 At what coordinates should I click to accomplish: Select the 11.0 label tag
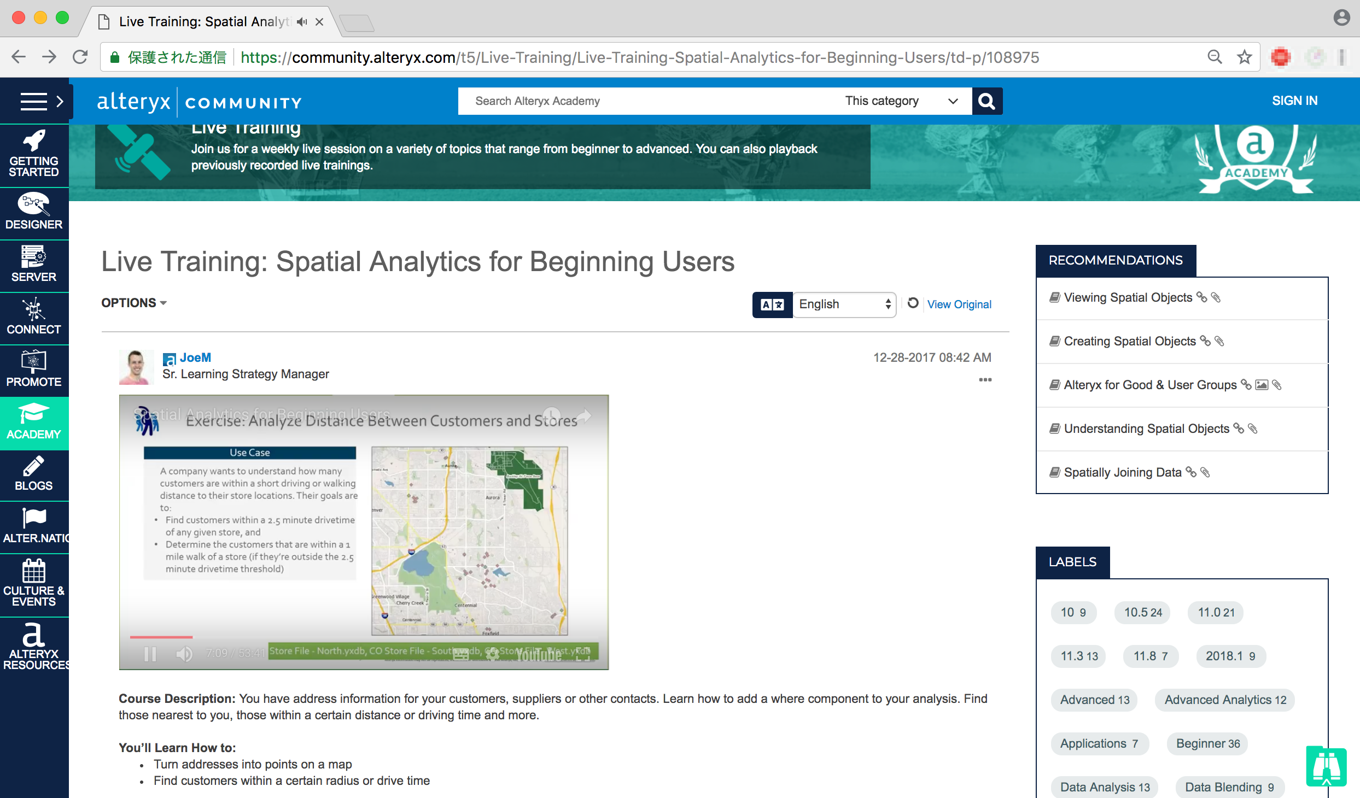coord(1216,613)
